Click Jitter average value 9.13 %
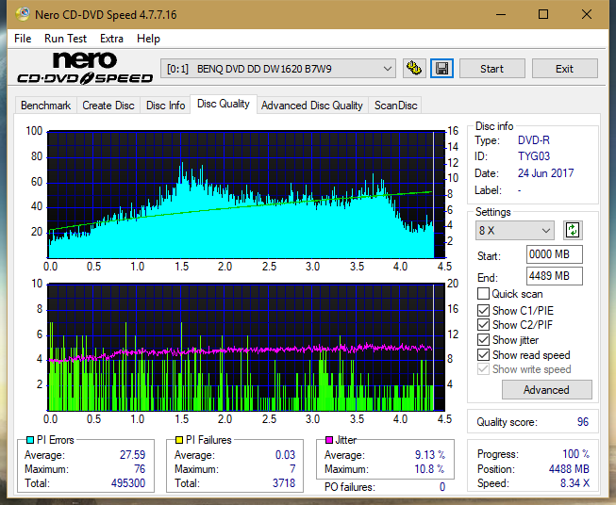The width and height of the screenshot is (616, 505). tap(430, 455)
